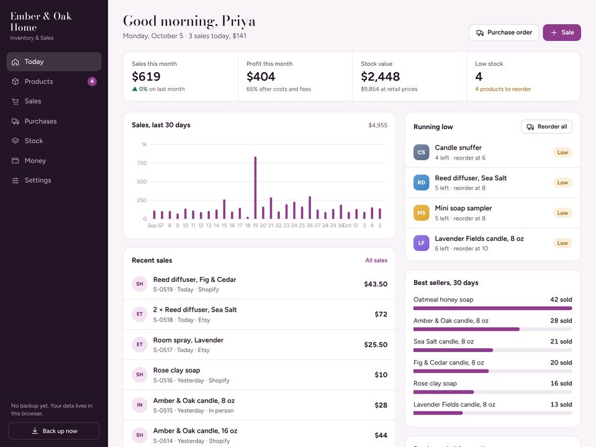Click the ET avatar on sale S-0517
Image resolution: width=596 pixels, height=447 pixels.
pos(140,345)
